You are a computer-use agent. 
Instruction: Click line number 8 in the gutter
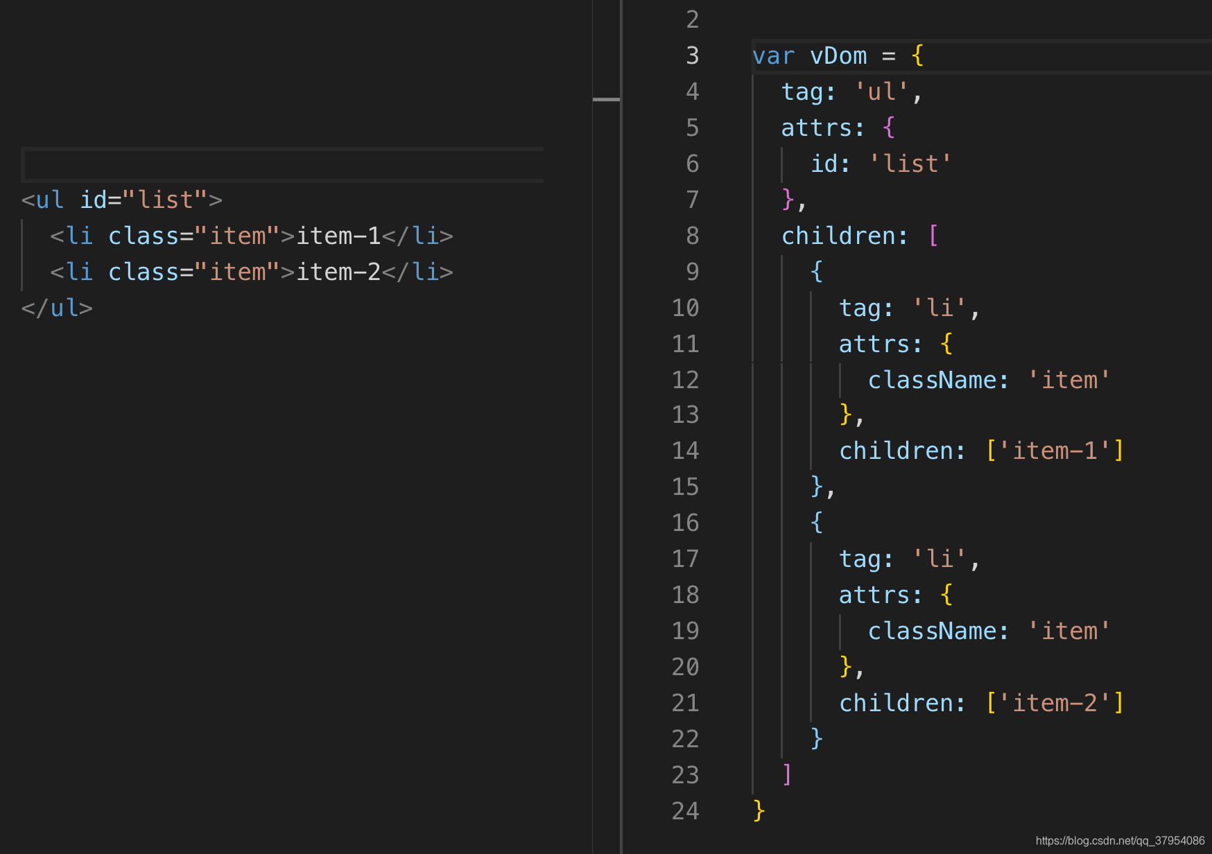692,236
